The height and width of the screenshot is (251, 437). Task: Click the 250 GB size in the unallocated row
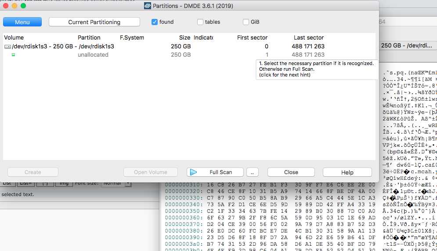point(181,55)
